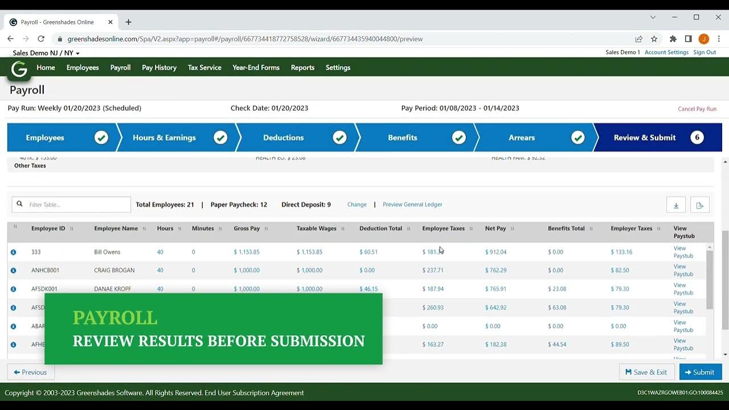
Task: Open End User Subscription Agreement link
Action: tap(254, 393)
